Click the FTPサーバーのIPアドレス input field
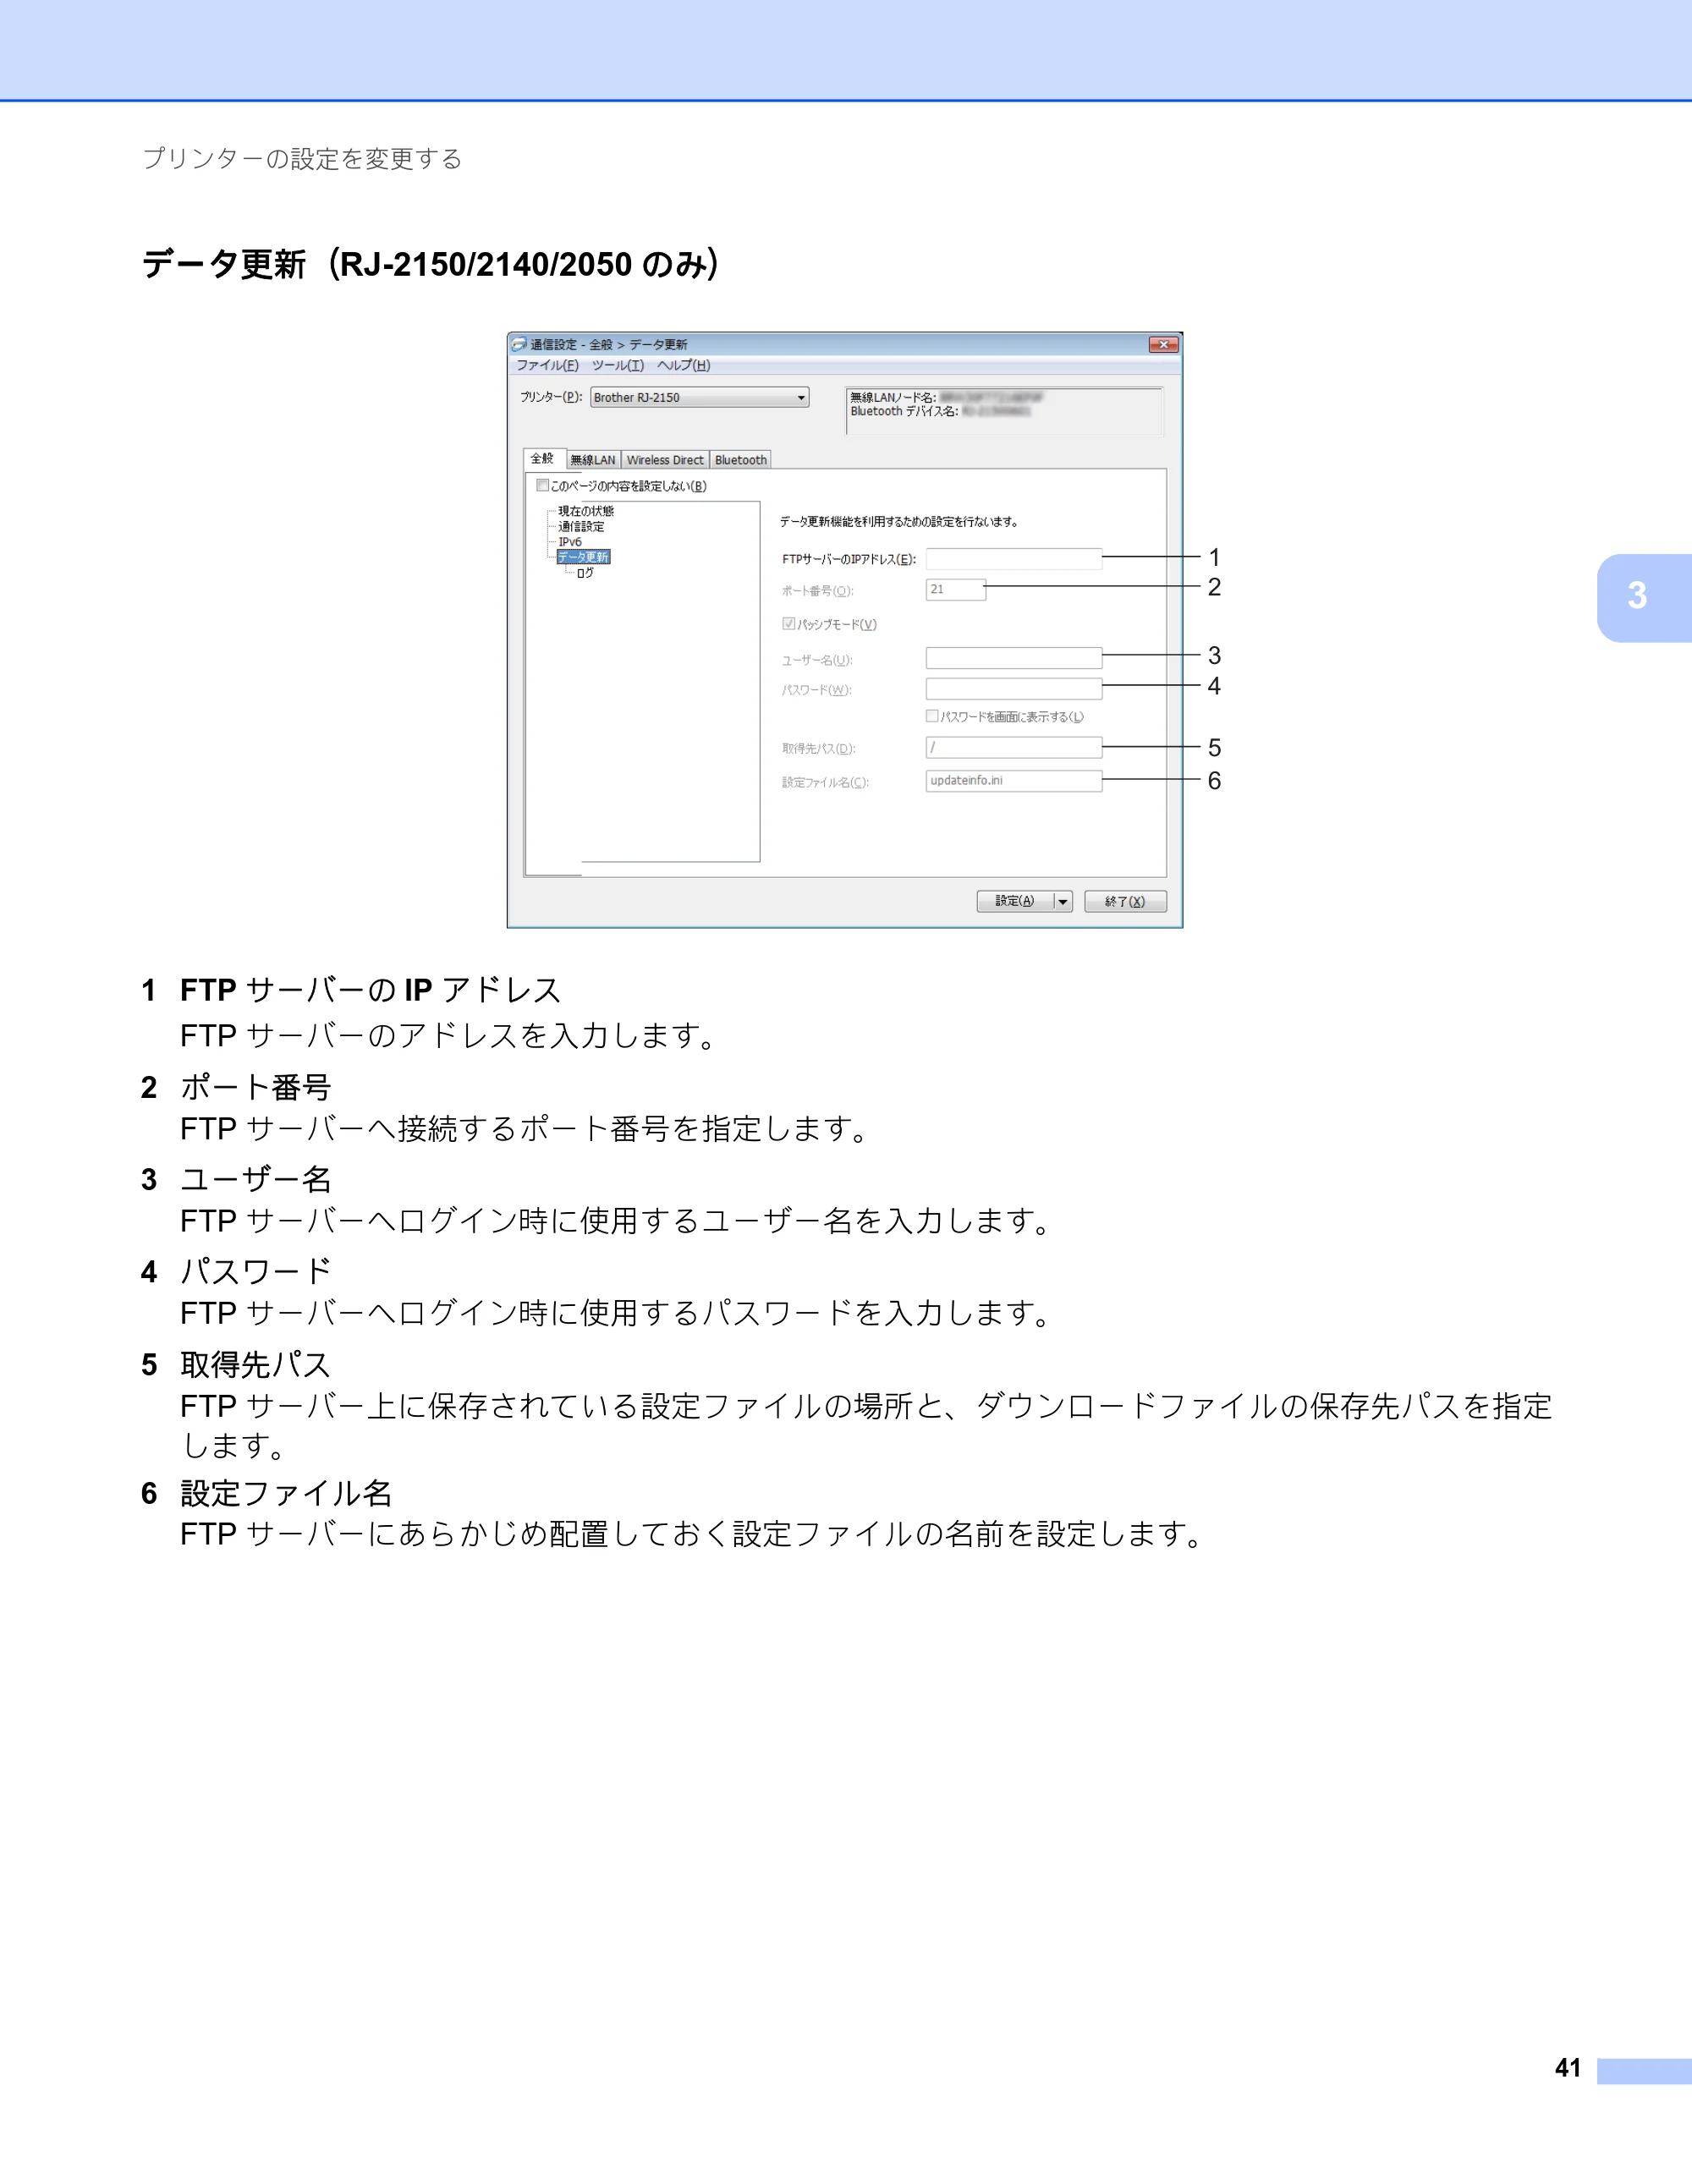The height and width of the screenshot is (2184, 1692). [x=1013, y=558]
